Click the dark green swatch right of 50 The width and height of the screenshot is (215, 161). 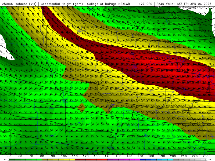click(x=12, y=160)
